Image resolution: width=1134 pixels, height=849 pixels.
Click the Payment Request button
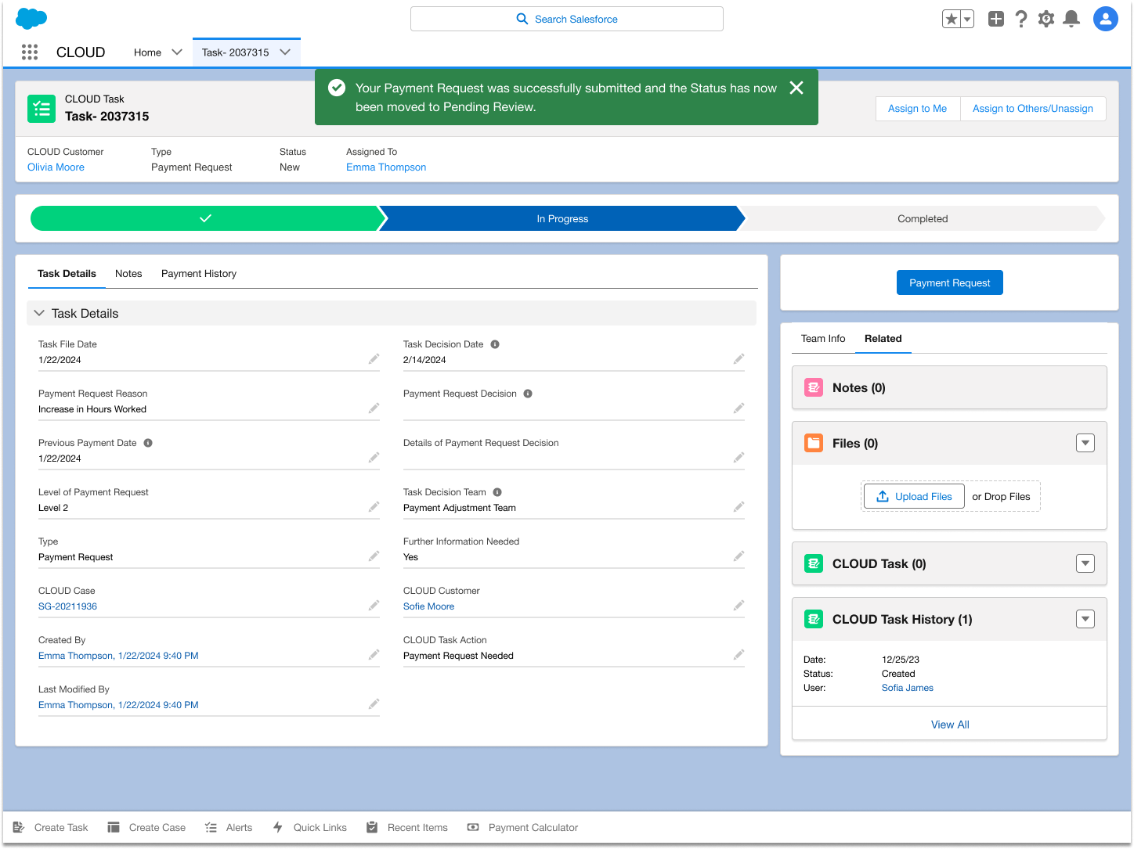[949, 282]
